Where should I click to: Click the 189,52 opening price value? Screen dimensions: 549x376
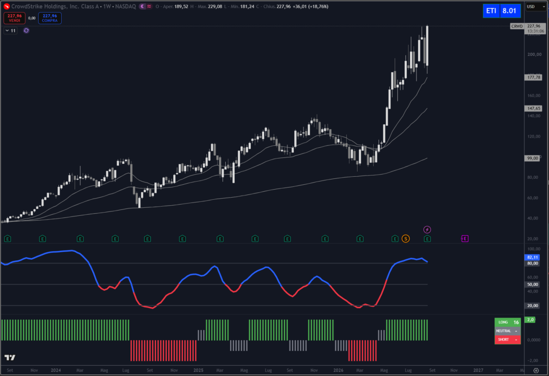point(181,6)
